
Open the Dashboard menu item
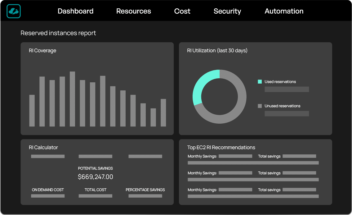[75, 11]
